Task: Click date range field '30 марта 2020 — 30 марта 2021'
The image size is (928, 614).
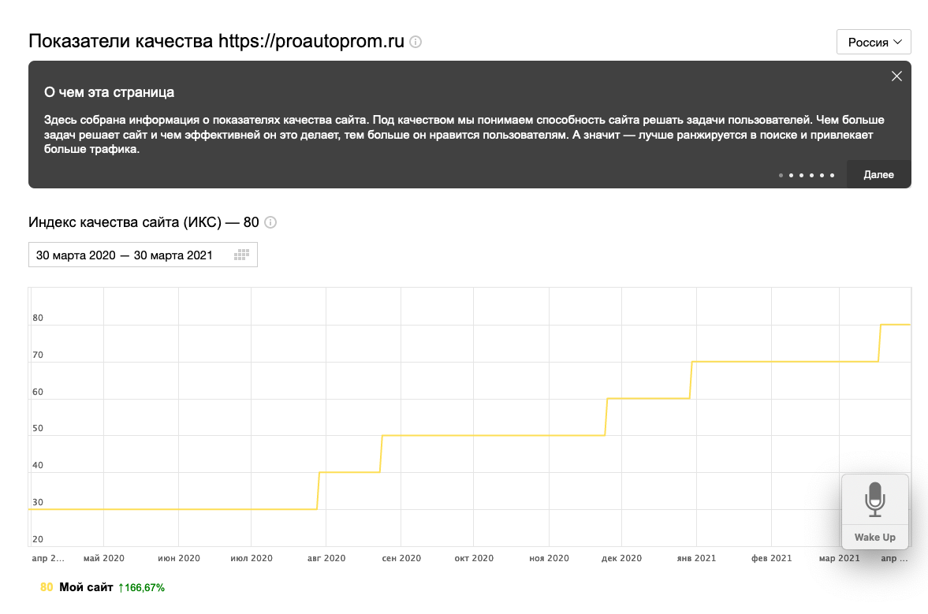Action: click(125, 255)
